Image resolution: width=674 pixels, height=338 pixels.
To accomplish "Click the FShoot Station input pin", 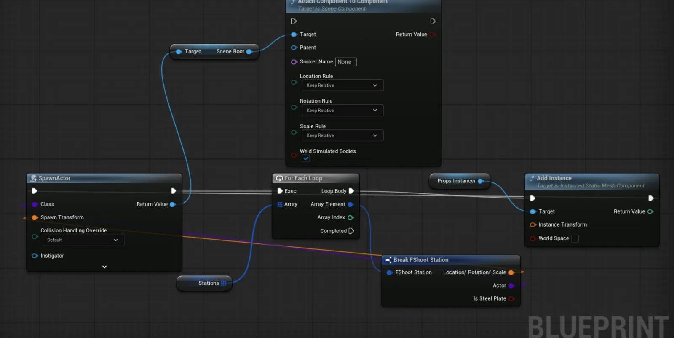I will (x=390, y=272).
